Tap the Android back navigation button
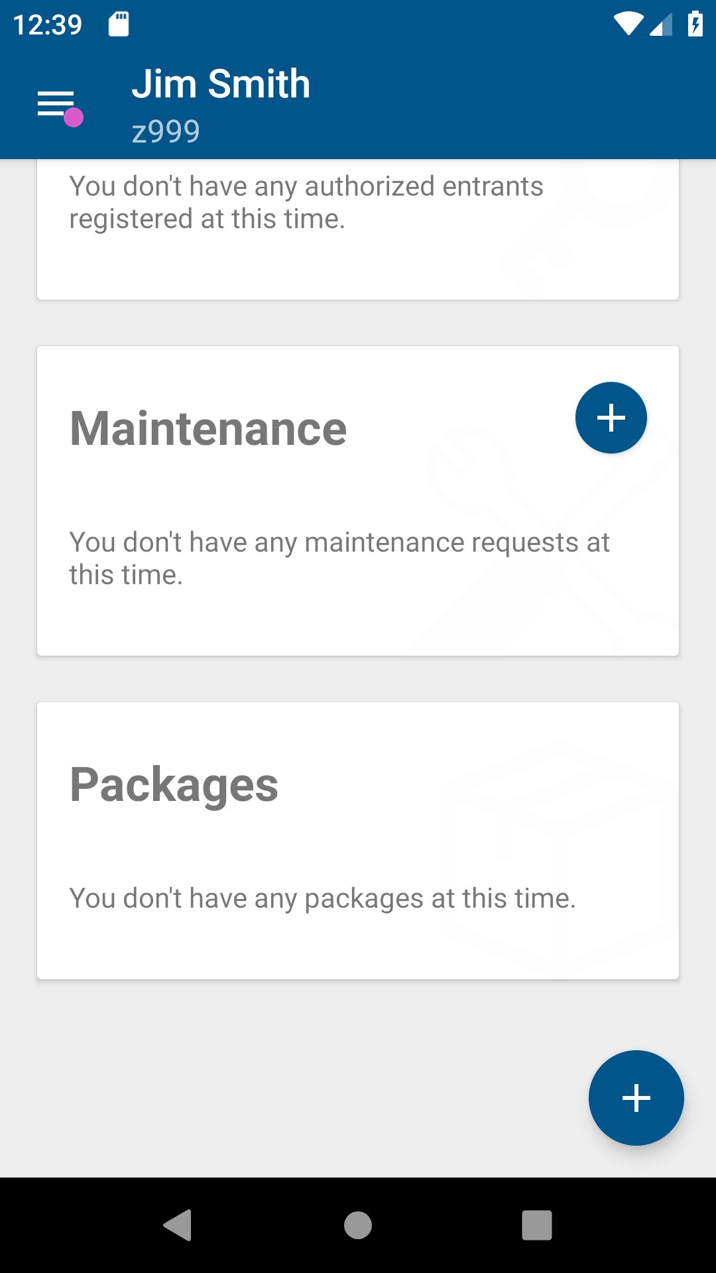This screenshot has width=716, height=1273. [178, 1225]
